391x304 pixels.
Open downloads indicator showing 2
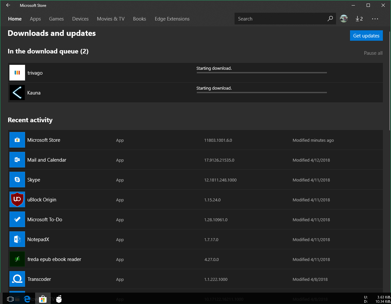pyautogui.click(x=359, y=19)
